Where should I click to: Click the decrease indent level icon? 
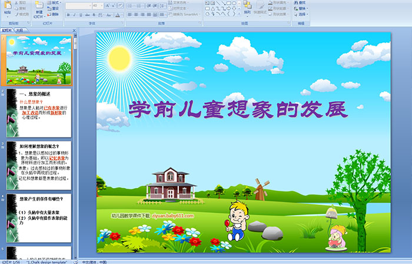pyautogui.click(x=149, y=6)
